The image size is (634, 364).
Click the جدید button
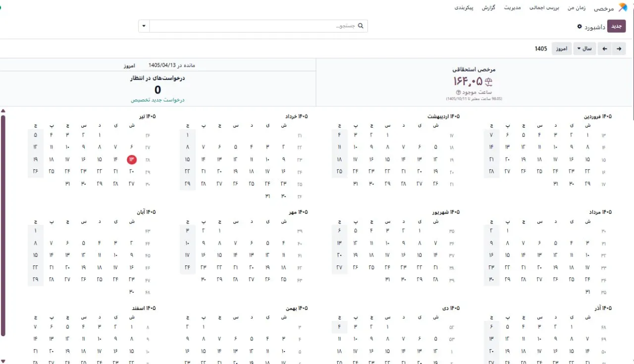pos(617,26)
